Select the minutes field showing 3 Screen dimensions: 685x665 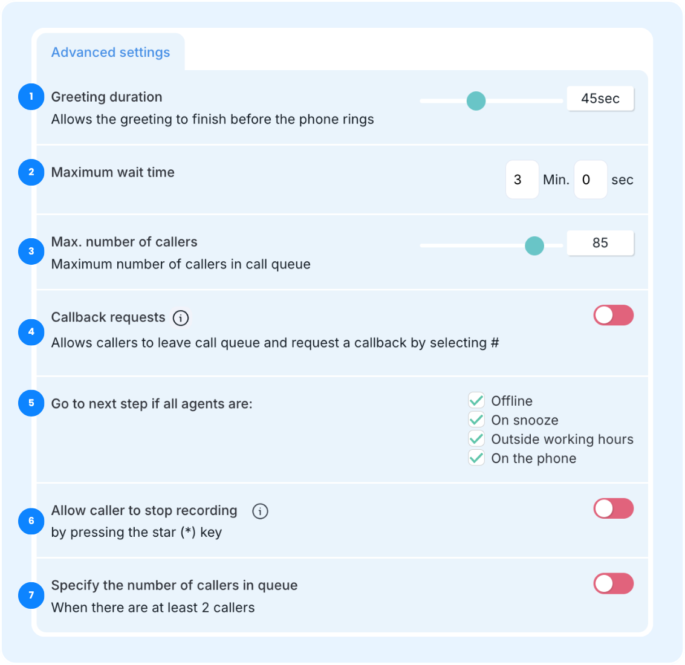point(522,180)
